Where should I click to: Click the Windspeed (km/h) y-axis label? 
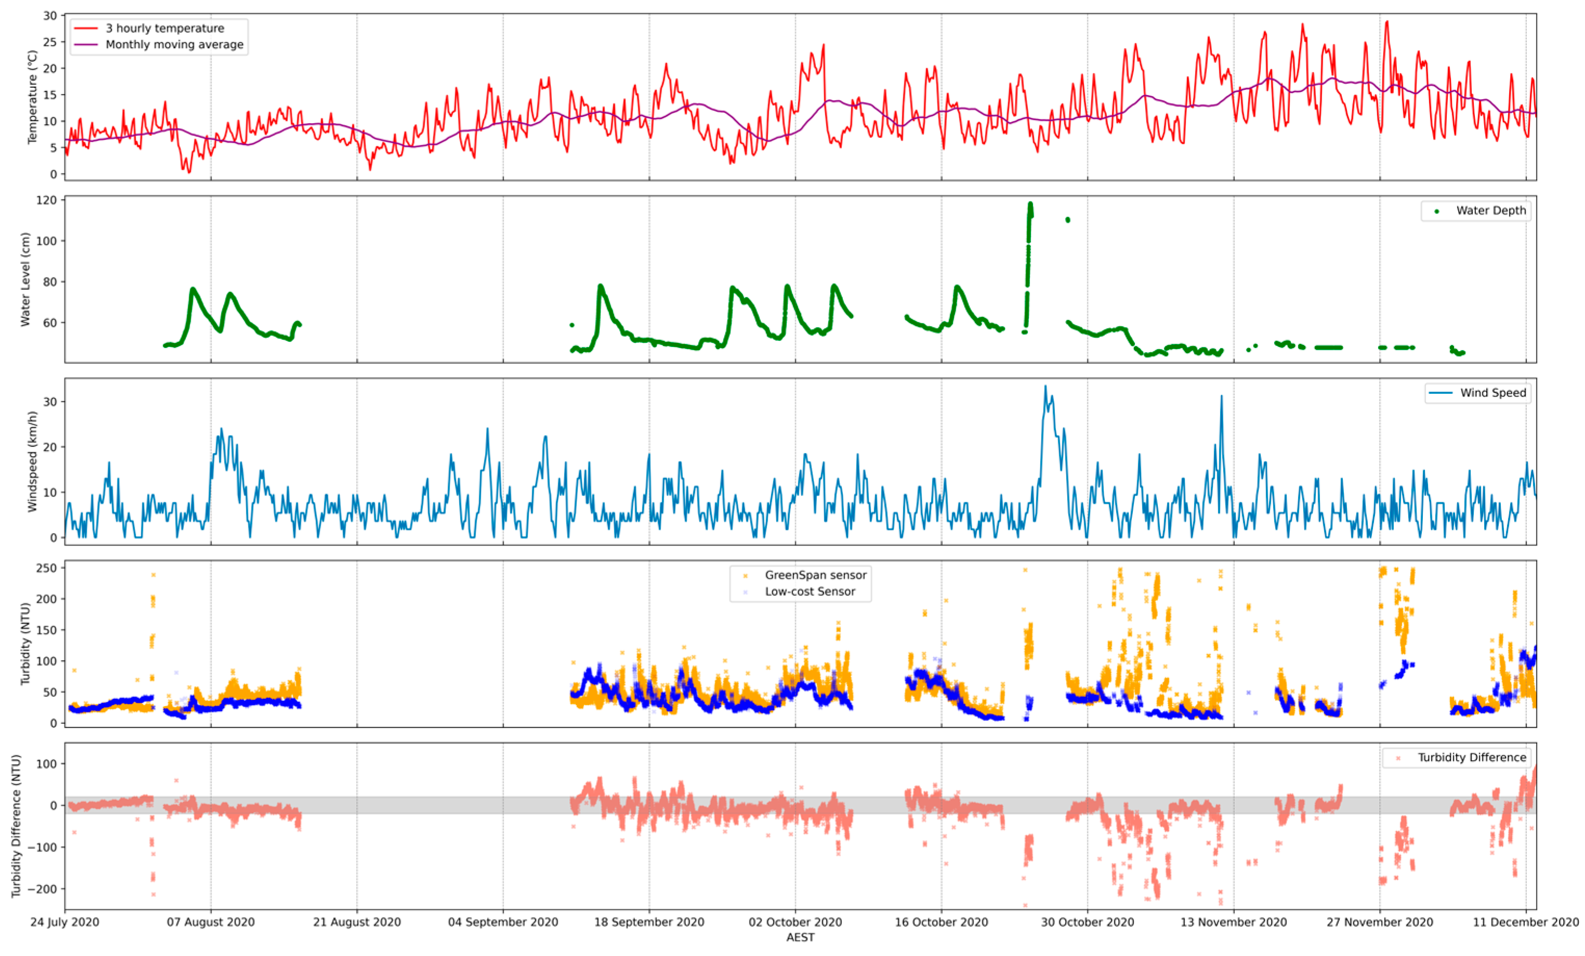(x=32, y=461)
